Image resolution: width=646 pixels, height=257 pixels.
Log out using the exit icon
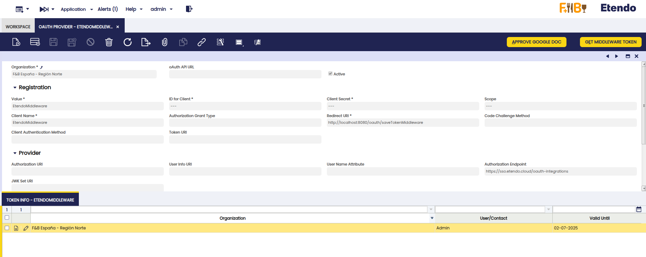[189, 9]
